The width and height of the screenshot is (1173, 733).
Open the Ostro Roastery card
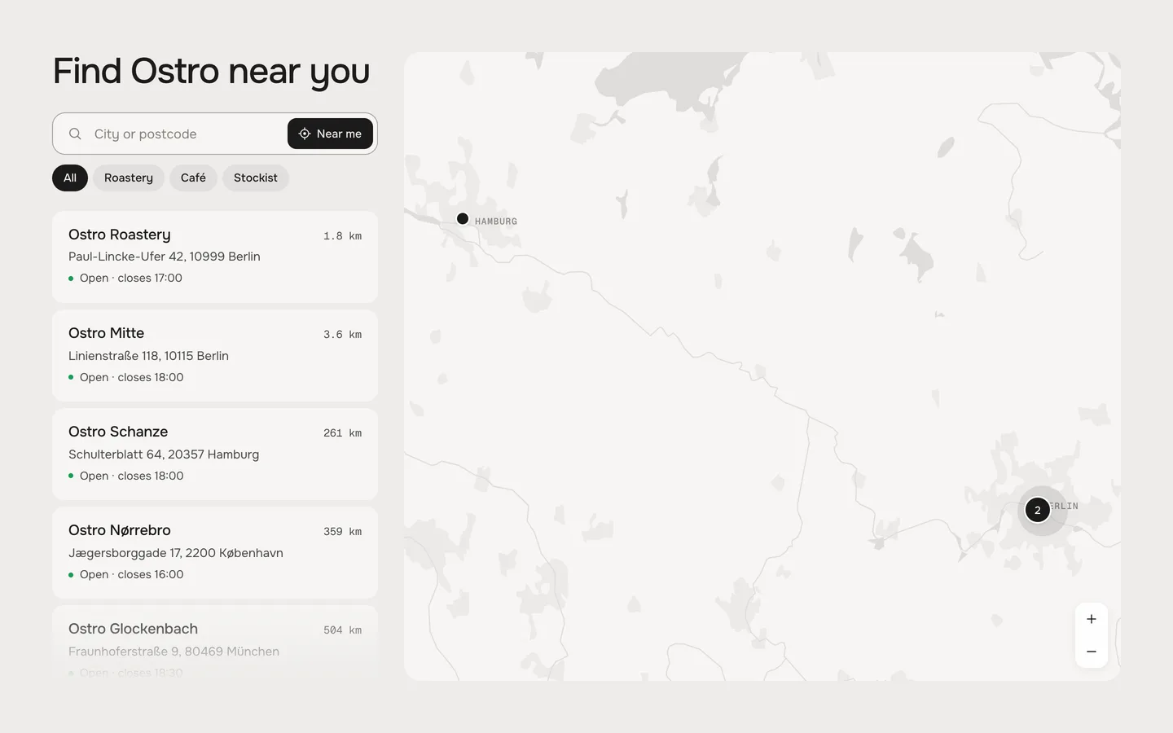point(215,257)
